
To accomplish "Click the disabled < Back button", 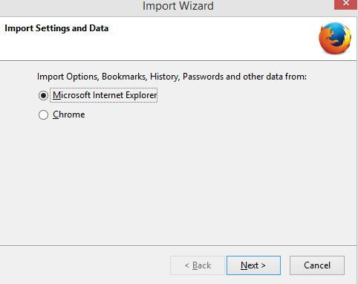I will (x=198, y=265).
